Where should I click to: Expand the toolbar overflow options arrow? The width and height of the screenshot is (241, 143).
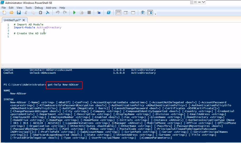click(x=156, y=13)
